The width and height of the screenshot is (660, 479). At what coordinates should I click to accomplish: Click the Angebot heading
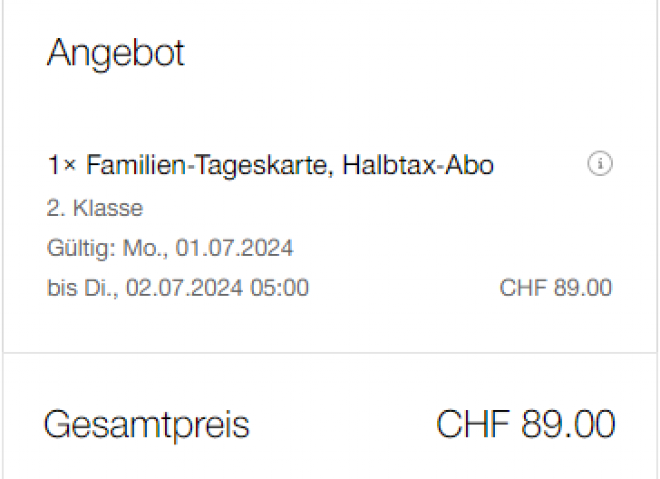coord(116,53)
